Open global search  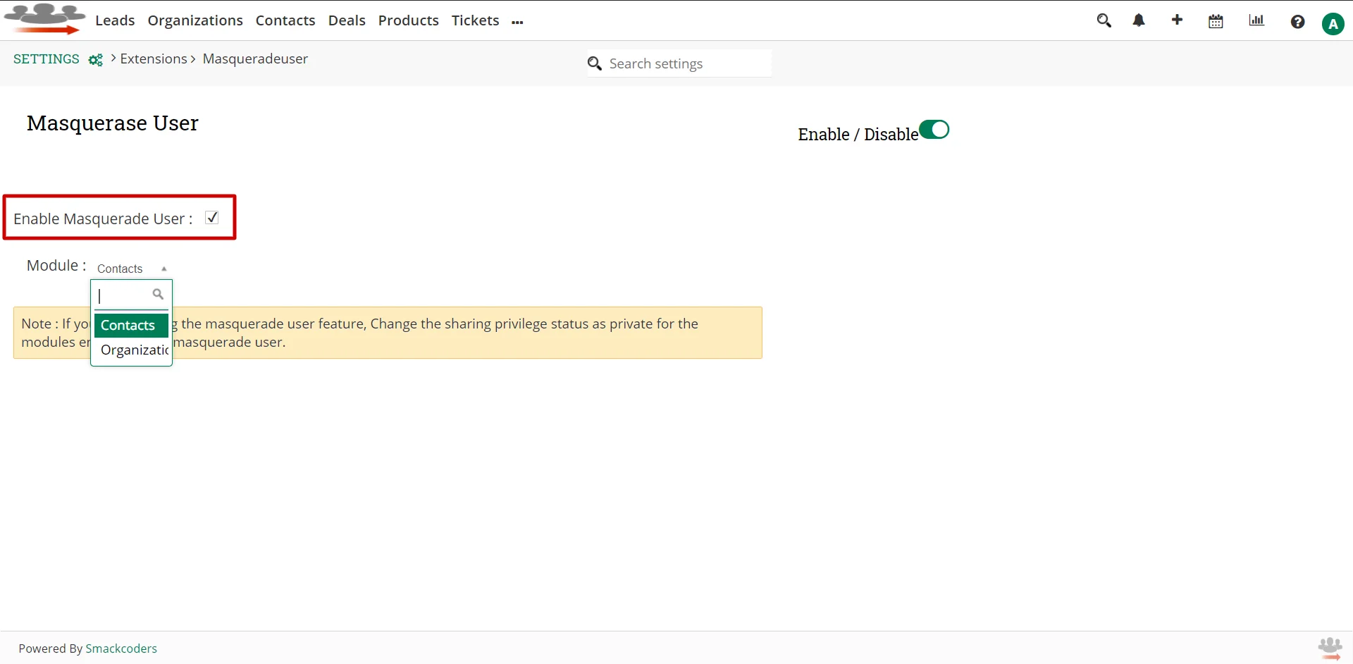[x=1104, y=20]
